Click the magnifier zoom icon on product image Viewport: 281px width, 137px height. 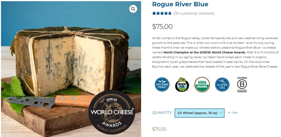tap(133, 9)
